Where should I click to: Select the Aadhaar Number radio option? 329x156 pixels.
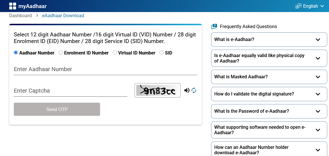coord(16,53)
